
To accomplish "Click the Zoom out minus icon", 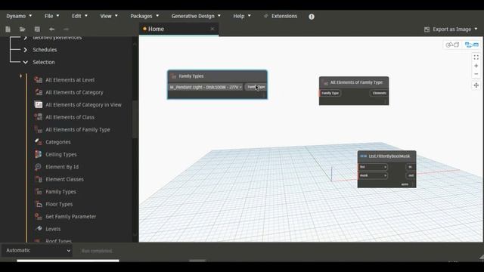I will 476,74.
